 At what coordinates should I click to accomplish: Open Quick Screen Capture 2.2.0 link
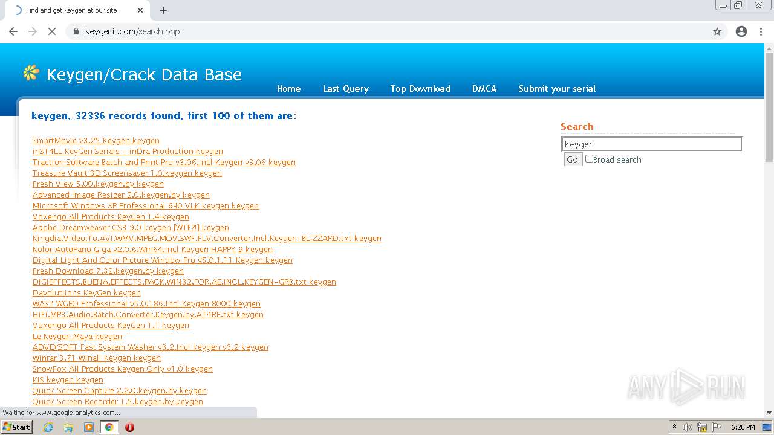point(120,390)
